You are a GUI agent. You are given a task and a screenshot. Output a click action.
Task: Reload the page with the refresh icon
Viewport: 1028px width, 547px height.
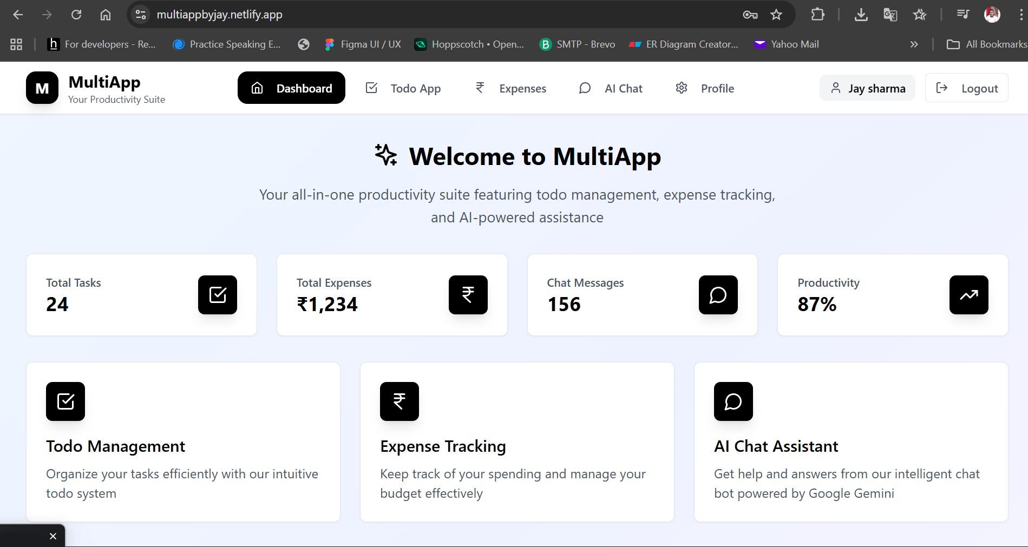click(76, 15)
